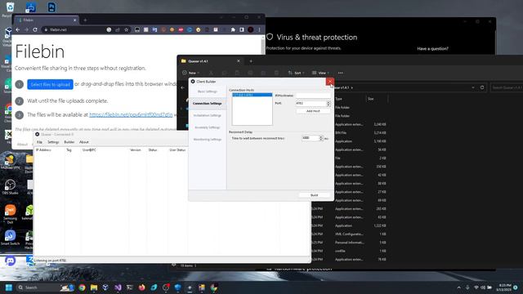The image size is (523, 294).
Task: Click Chrome's back arrow in Filebin browser
Action: 18,29
